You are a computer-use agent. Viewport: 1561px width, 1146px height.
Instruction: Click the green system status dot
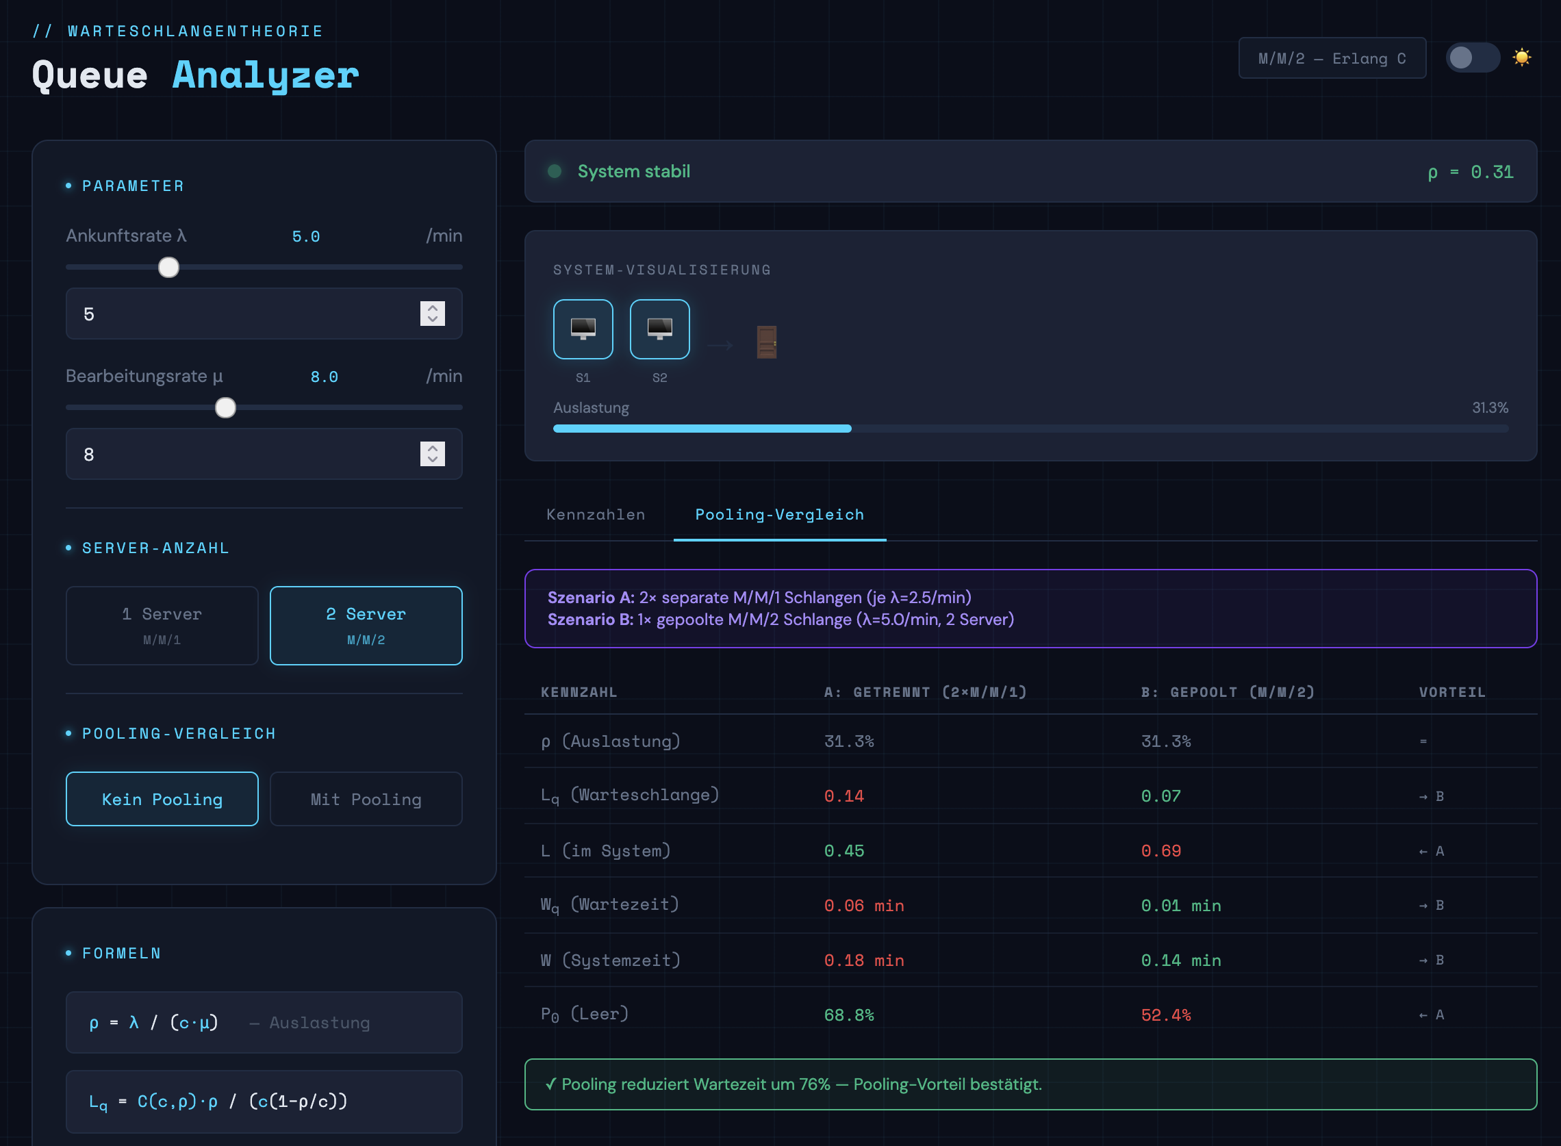pyautogui.click(x=555, y=171)
